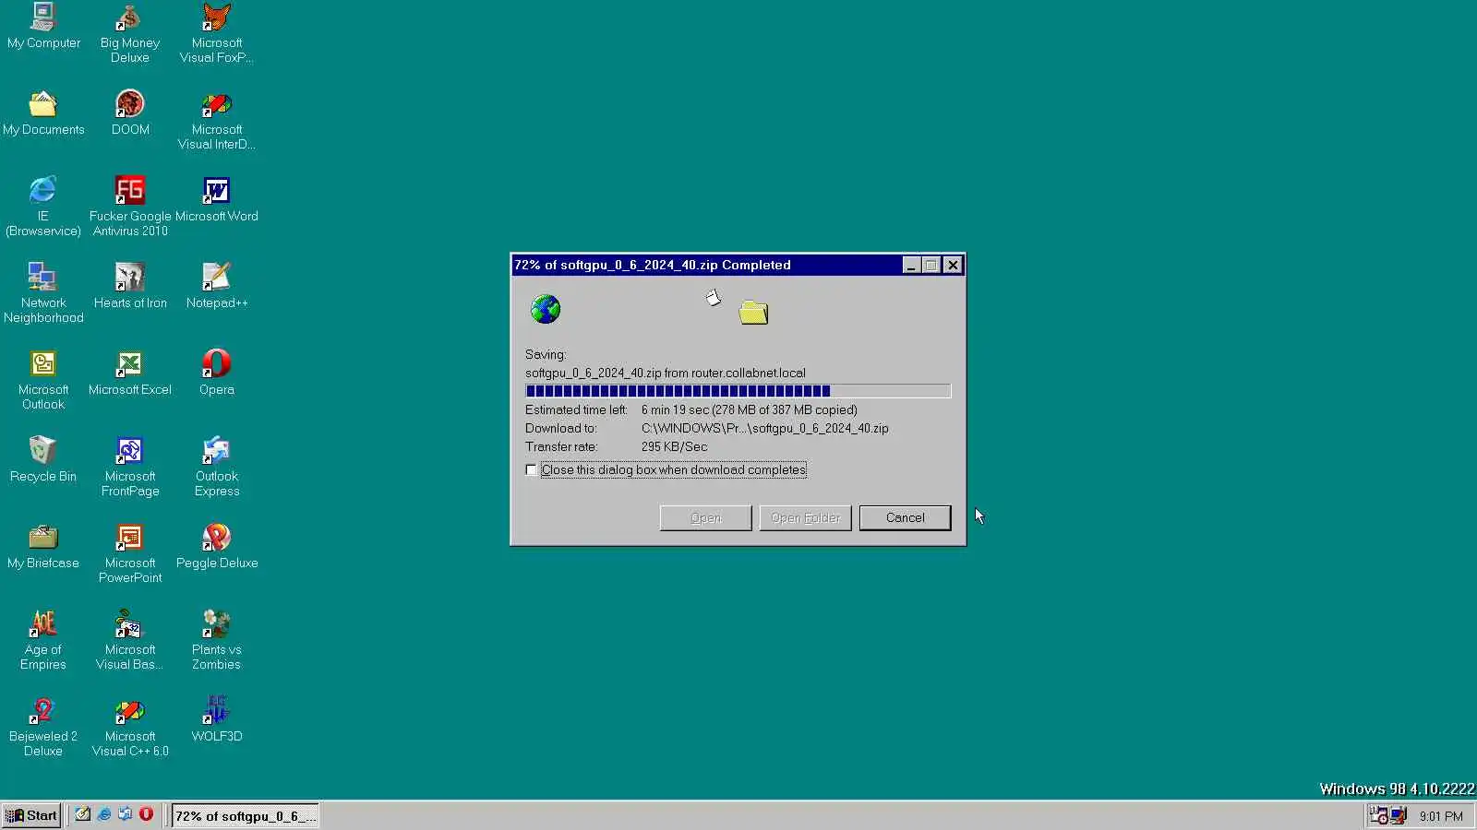Click the disabled Open button in download dialog
Viewport: 1477px width, 830px height.
point(705,517)
